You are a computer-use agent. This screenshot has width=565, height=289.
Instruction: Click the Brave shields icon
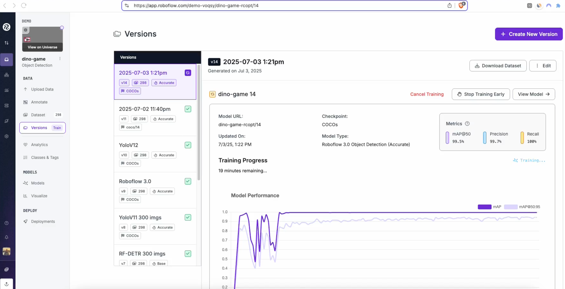(x=461, y=5)
